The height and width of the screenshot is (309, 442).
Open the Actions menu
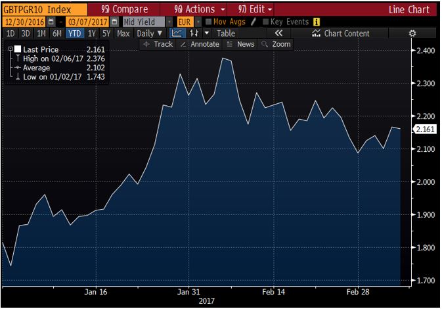(x=199, y=10)
